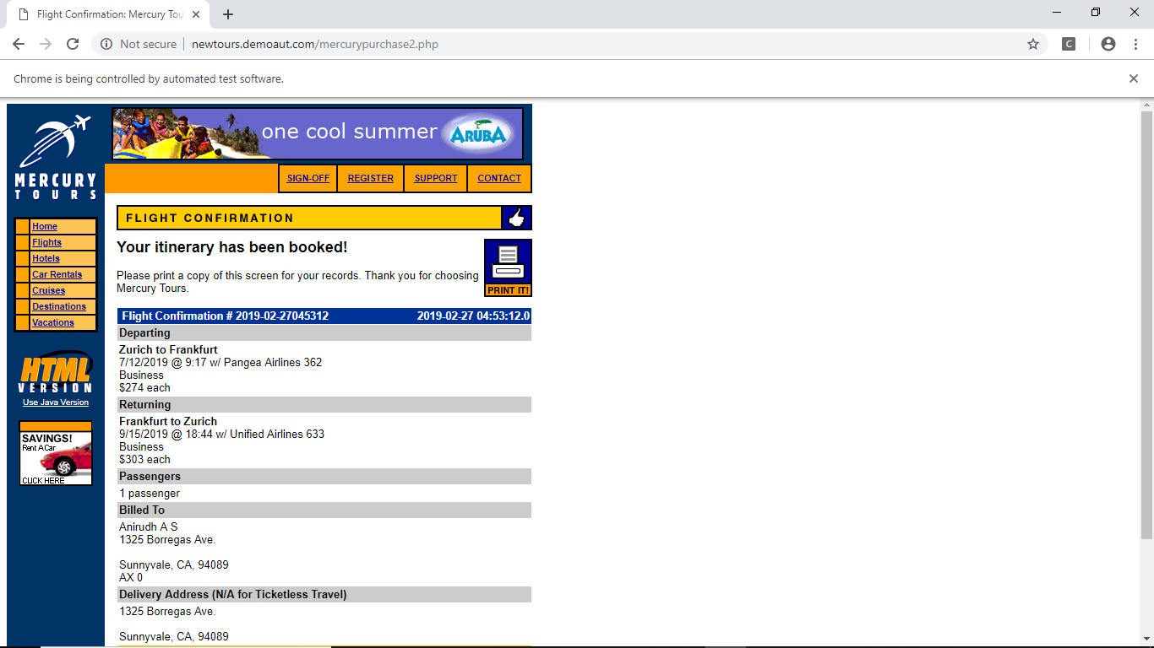Click the name Anirudh A S
This screenshot has width=1154, height=648.
[149, 526]
